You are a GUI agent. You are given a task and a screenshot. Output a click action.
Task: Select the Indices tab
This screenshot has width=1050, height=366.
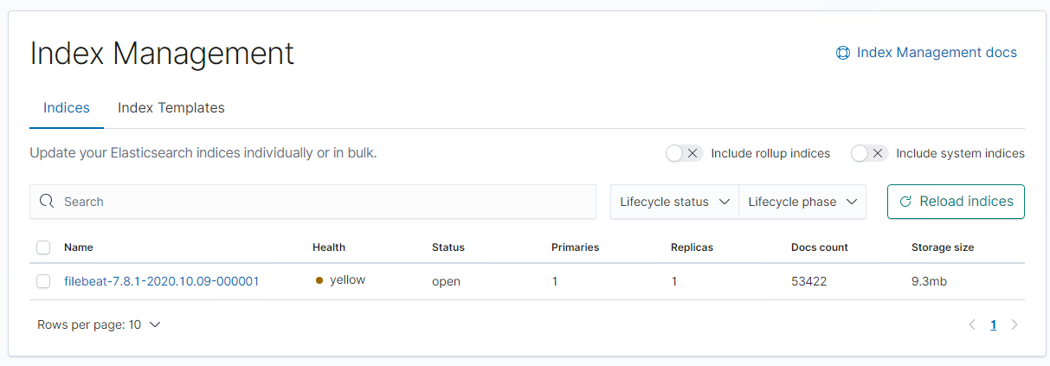(67, 108)
